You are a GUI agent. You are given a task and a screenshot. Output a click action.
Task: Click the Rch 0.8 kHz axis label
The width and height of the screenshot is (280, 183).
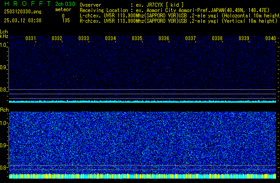[4, 167]
